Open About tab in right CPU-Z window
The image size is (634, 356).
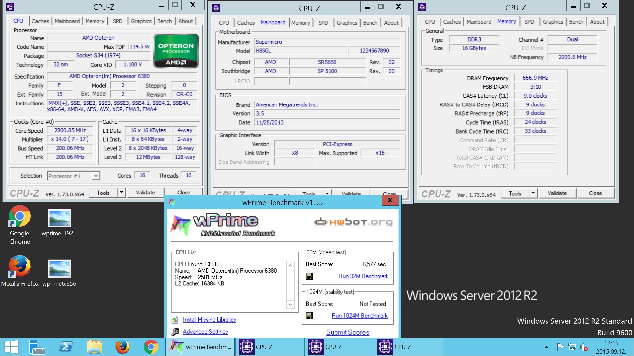[x=597, y=22]
